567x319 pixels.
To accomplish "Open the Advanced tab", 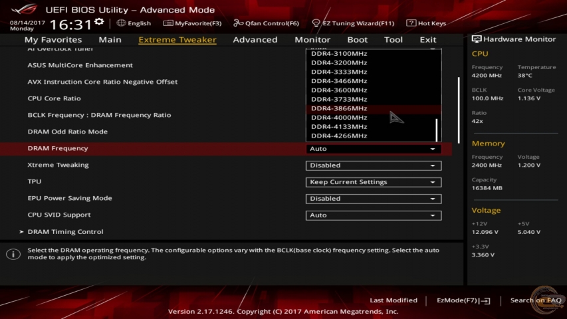I will 255,39.
